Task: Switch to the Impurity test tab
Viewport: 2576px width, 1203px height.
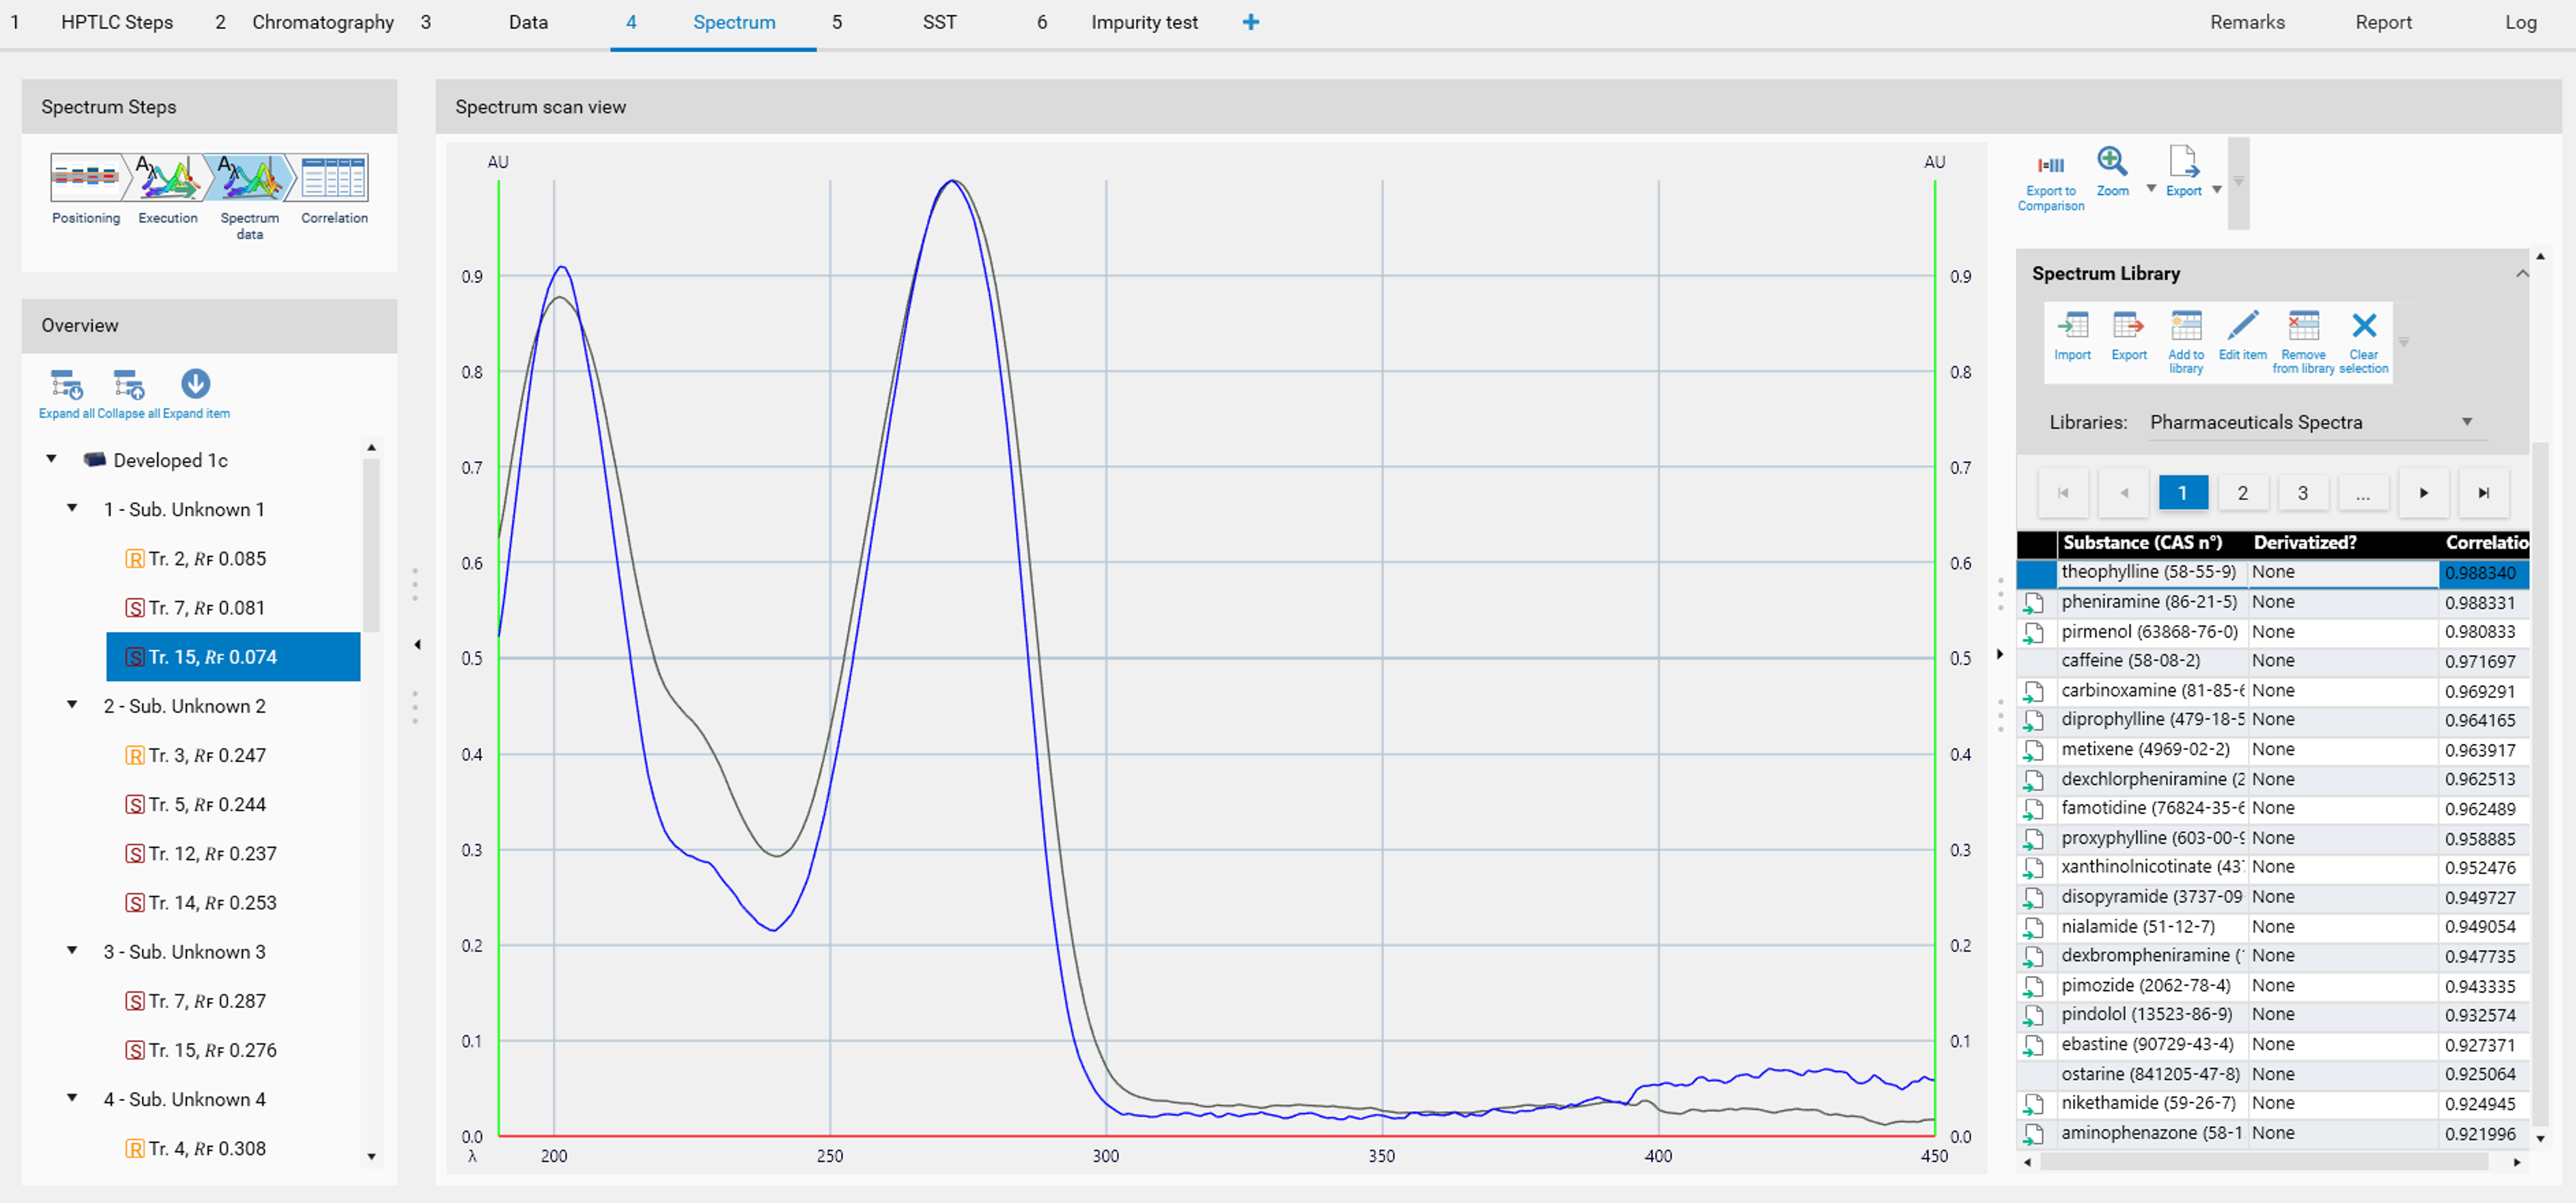Action: (1143, 22)
